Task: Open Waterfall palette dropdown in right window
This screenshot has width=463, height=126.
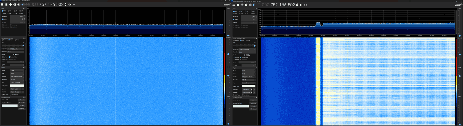Action: tap(247, 92)
